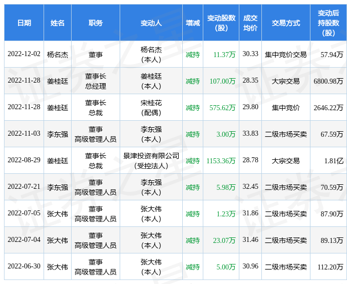The width and height of the screenshot is (347, 284).
Task: Select the value 1153.36万
Action: coord(221,161)
